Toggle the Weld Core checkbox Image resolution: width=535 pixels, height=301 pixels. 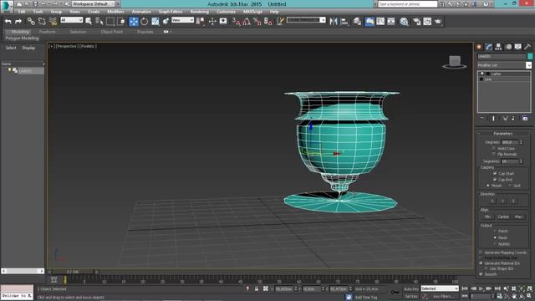coord(494,149)
